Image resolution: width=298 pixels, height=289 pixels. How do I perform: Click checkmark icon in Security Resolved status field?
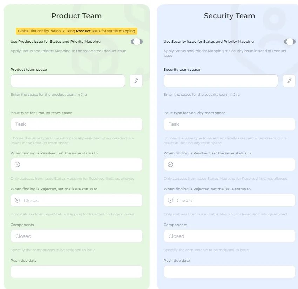(170, 164)
